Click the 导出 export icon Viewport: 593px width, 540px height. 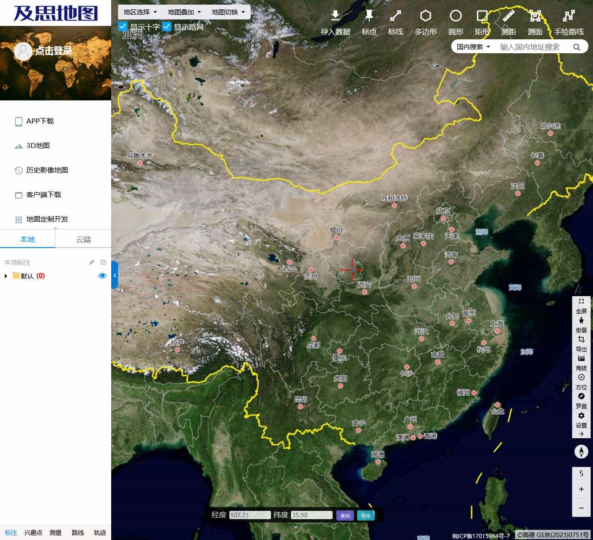click(x=581, y=344)
